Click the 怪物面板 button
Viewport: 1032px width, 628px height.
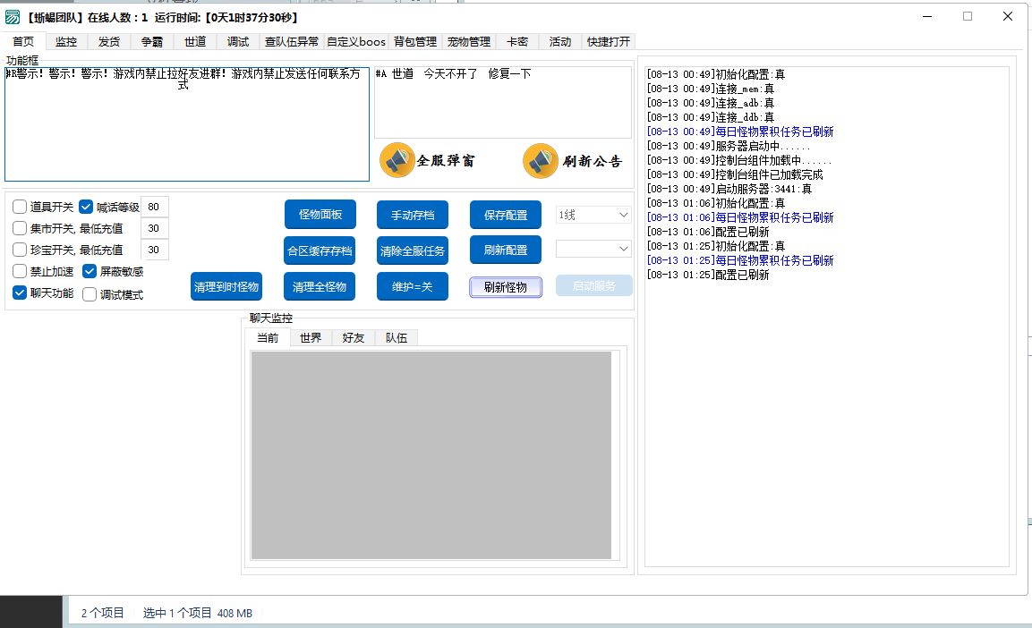click(320, 215)
